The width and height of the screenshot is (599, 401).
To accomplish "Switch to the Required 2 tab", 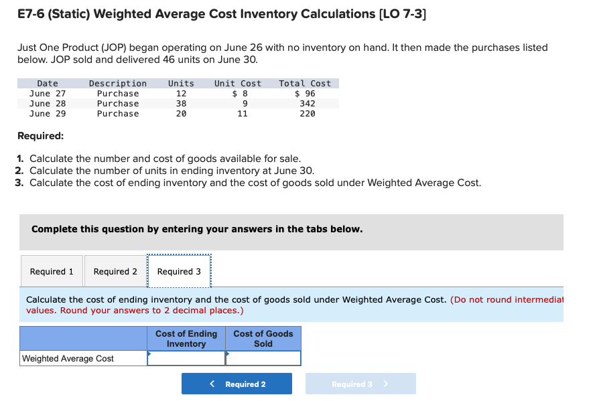I will pyautogui.click(x=115, y=271).
